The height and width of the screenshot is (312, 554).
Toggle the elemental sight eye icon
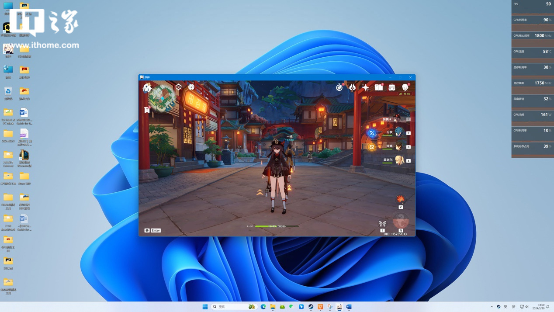(x=178, y=87)
